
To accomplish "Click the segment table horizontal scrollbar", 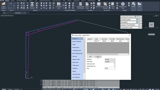I will pyautogui.click(x=103, y=54).
